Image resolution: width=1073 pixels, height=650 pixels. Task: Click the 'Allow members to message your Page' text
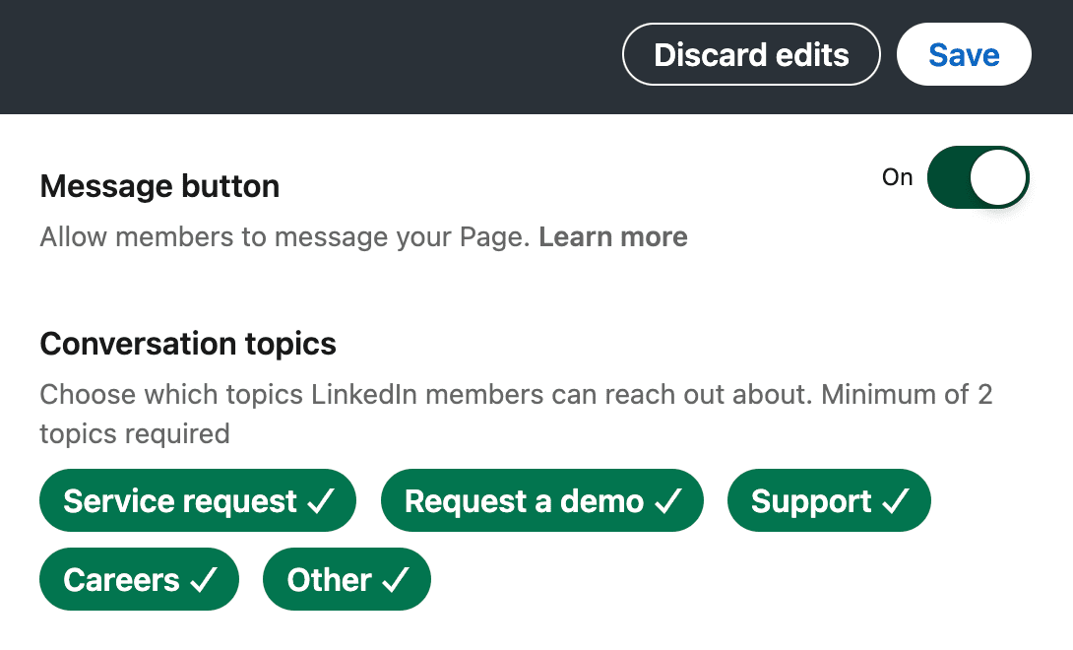click(285, 237)
